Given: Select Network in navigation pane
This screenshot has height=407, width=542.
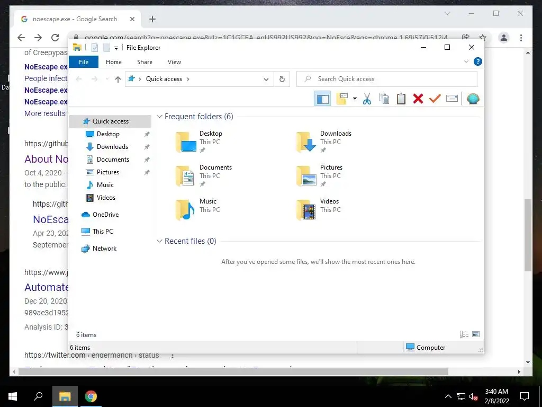Looking at the screenshot, I should coord(104,249).
